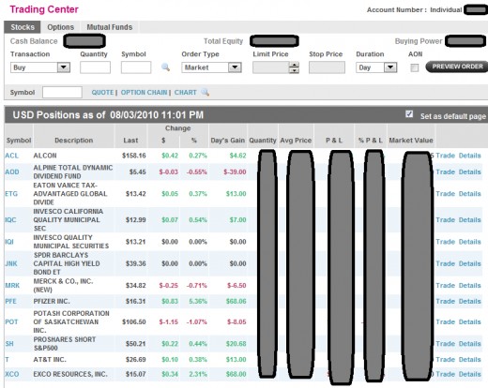488x388 pixels.
Task: Click the Limit Price input field
Action: coord(271,67)
